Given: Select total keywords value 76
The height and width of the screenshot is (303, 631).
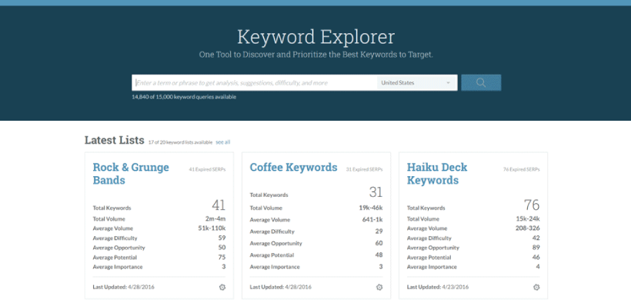Looking at the screenshot, I should point(532,205).
